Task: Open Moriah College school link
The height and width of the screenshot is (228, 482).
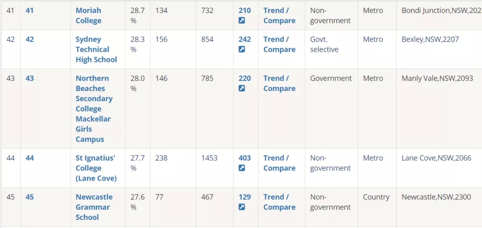Action: coord(88,16)
